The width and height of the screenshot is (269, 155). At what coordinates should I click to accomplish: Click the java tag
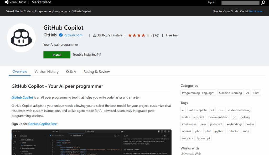click(203, 124)
